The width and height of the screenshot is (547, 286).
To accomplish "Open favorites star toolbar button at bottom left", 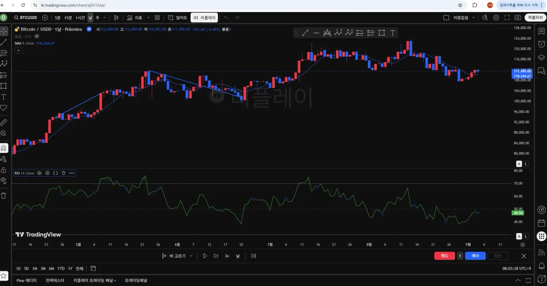I will click(4, 276).
